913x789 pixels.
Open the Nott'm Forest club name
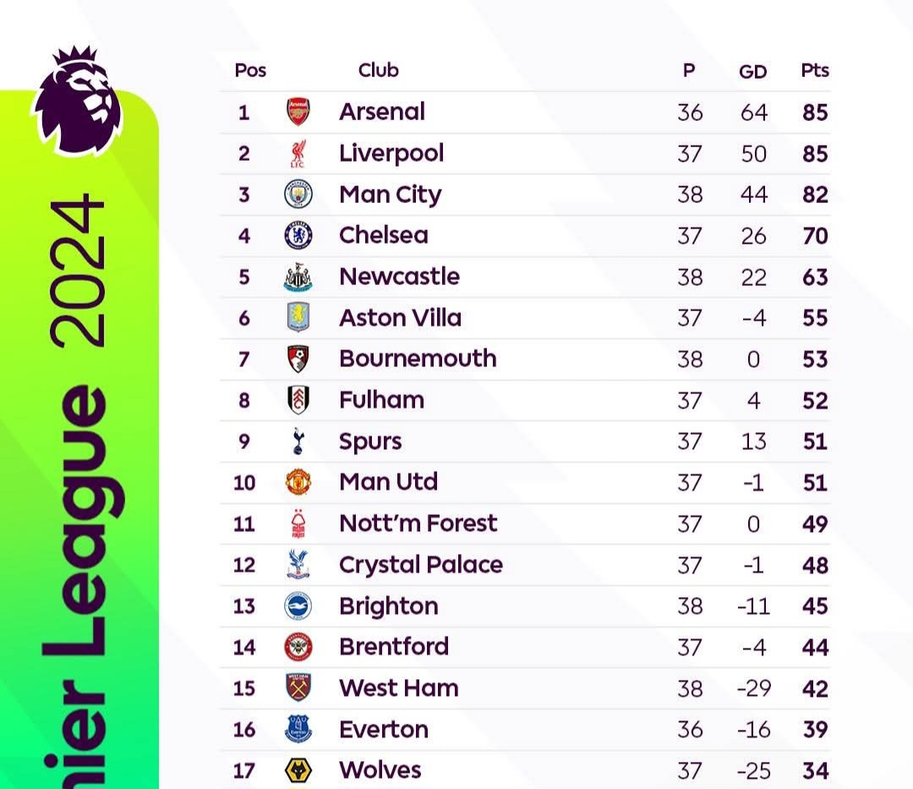tap(418, 523)
